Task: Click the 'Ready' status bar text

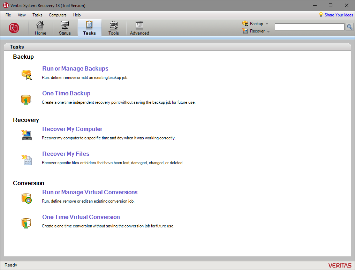Action: pos(11,265)
